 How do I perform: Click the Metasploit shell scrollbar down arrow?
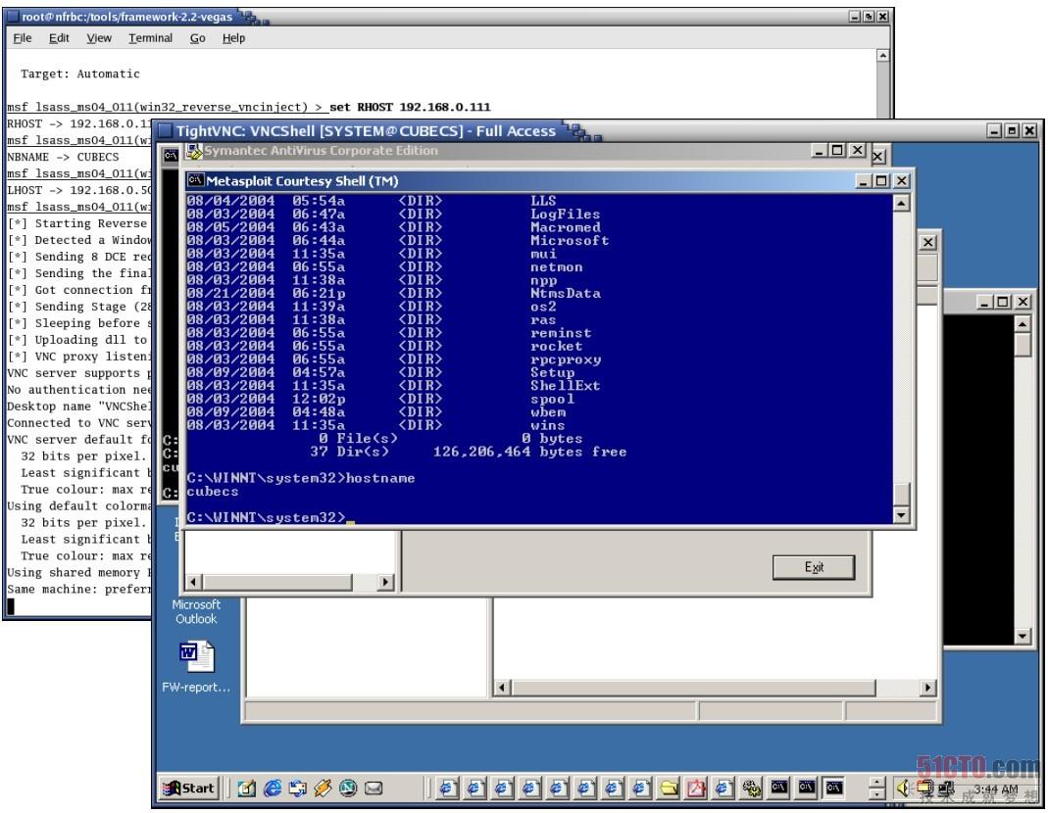pyautogui.click(x=901, y=514)
